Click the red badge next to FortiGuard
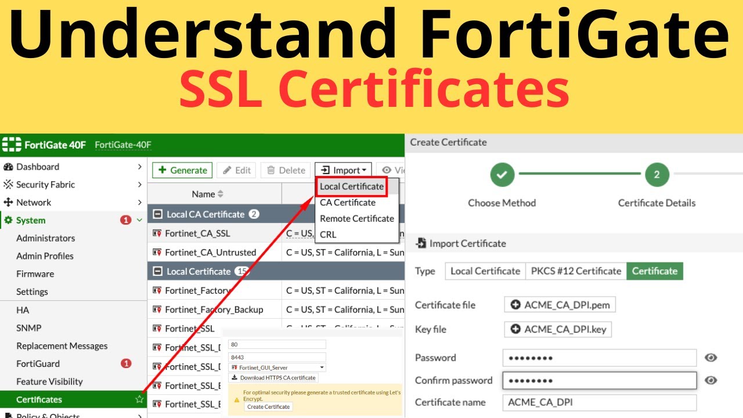Image resolution: width=743 pixels, height=418 pixels. 126,363
